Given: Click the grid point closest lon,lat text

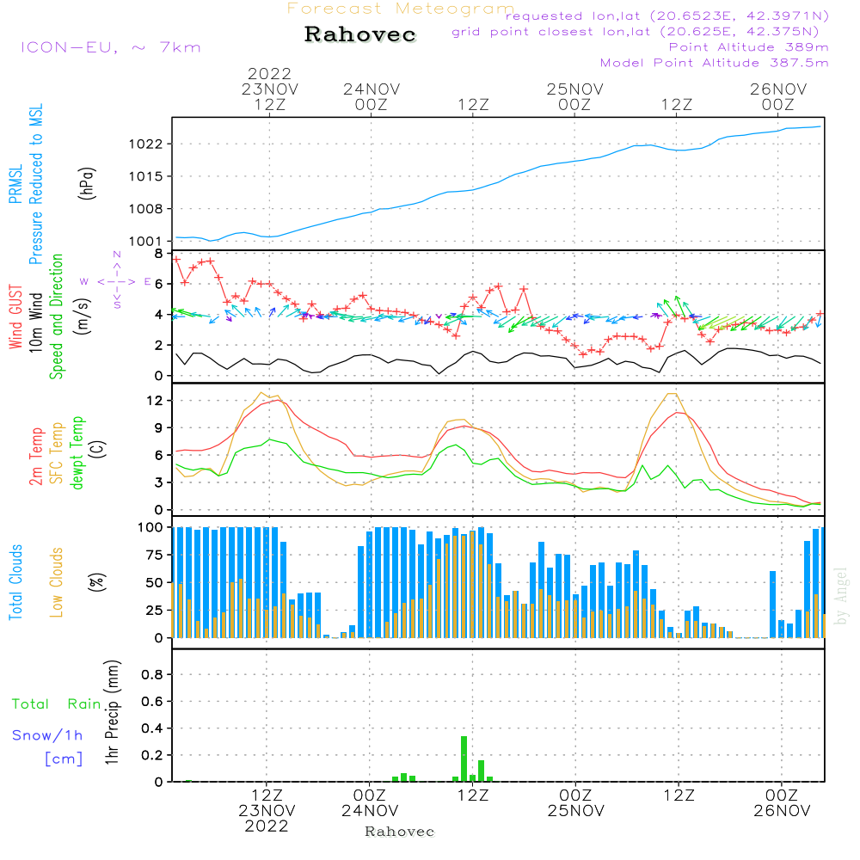Looking at the screenshot, I should click(636, 32).
